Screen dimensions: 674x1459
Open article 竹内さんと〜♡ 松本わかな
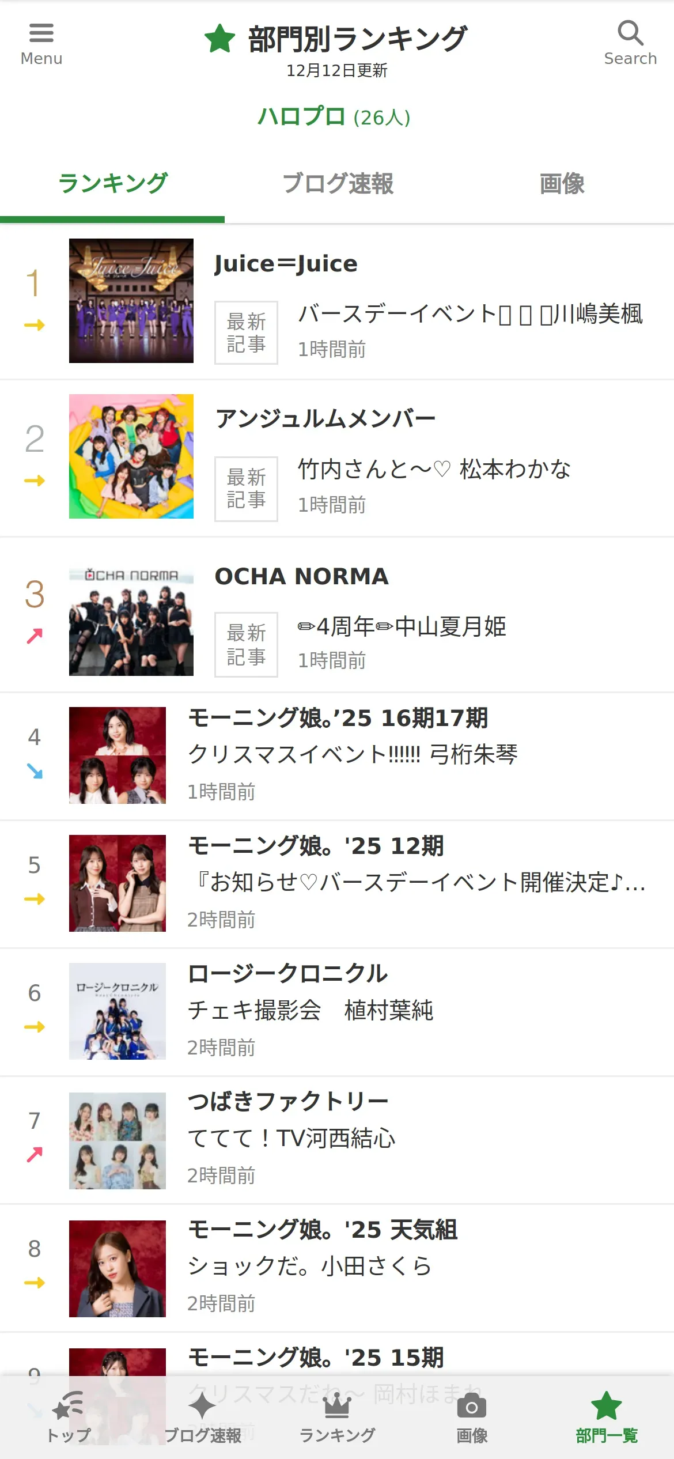point(434,469)
